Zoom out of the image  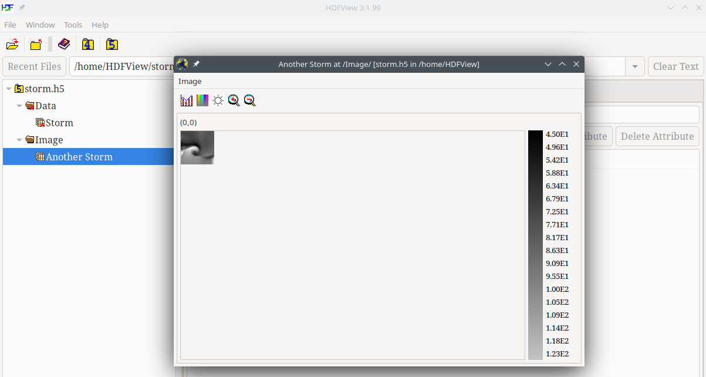pyautogui.click(x=250, y=100)
